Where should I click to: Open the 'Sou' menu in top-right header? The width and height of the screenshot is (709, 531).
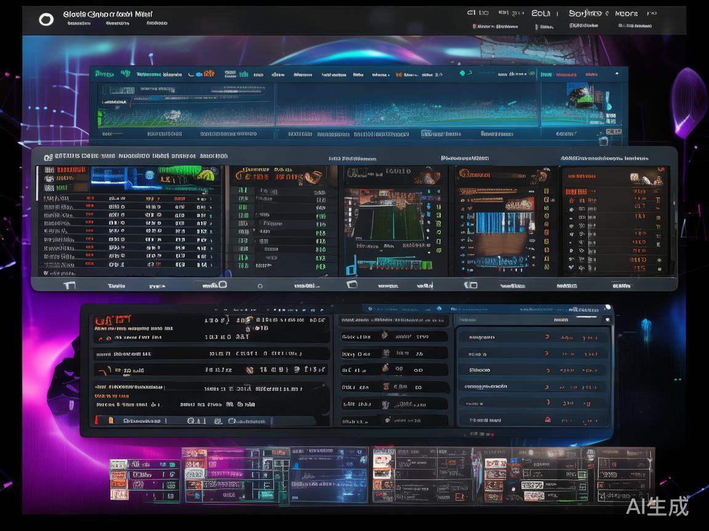(540, 13)
